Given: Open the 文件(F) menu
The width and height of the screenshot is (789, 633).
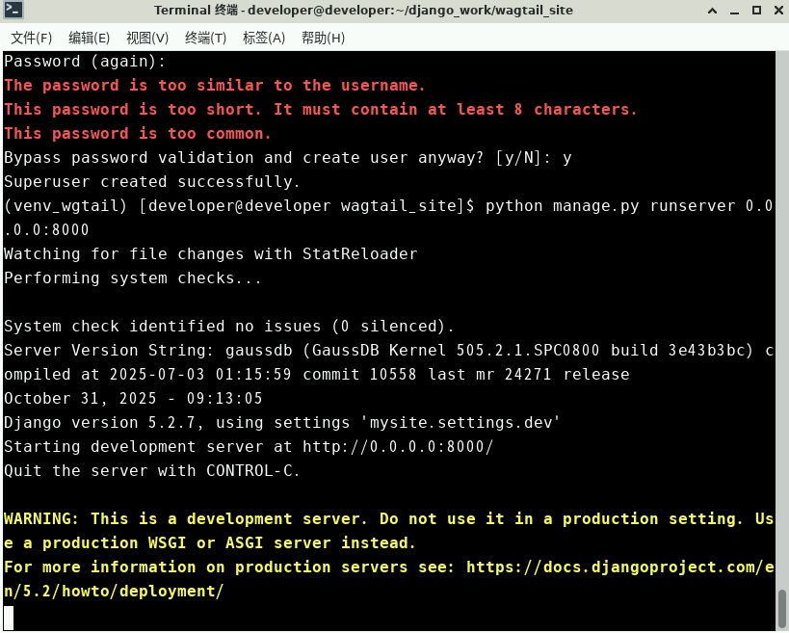Looking at the screenshot, I should point(31,38).
